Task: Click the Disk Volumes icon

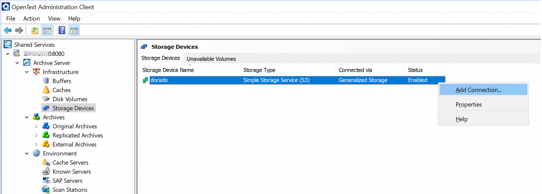Action: point(46,98)
